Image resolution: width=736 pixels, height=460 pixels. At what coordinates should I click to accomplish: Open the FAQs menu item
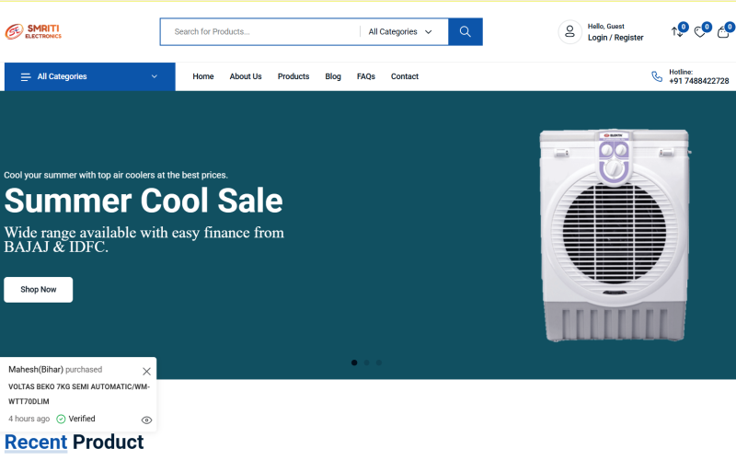(365, 76)
